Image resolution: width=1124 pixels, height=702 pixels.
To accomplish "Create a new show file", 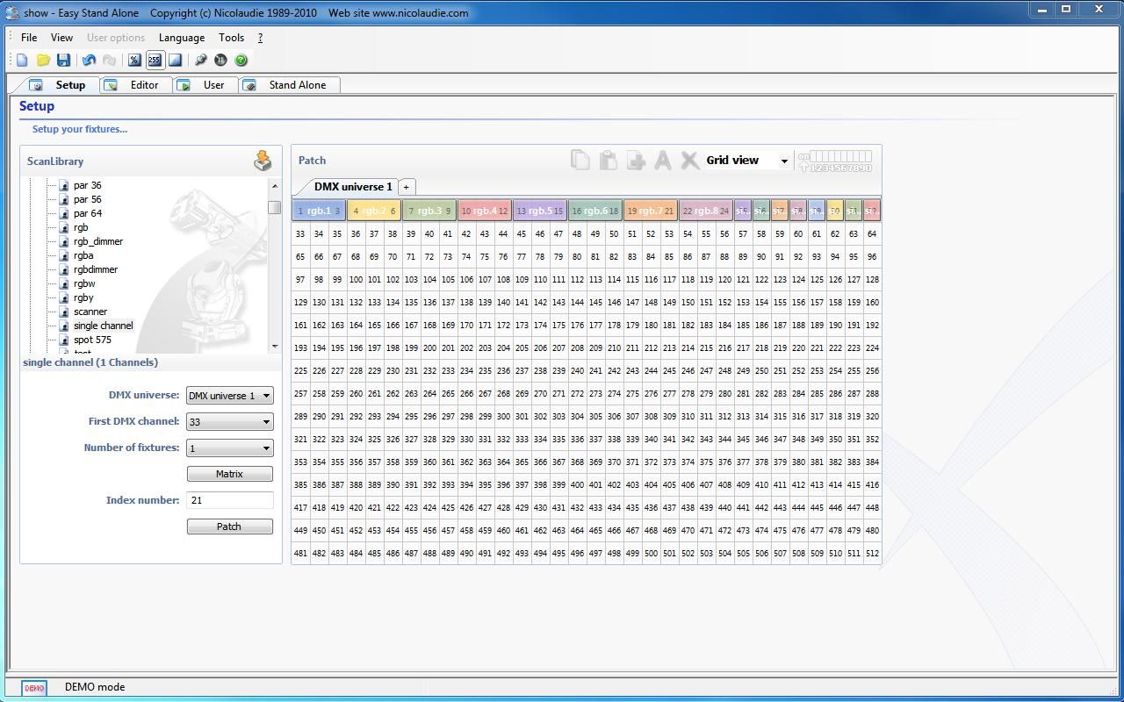I will click(x=22, y=61).
